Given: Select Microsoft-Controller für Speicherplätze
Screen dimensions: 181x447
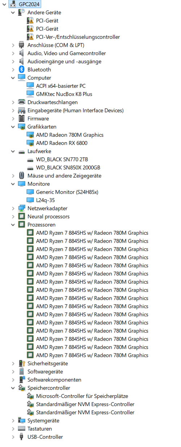Looking at the screenshot, I should [x=82, y=396].
